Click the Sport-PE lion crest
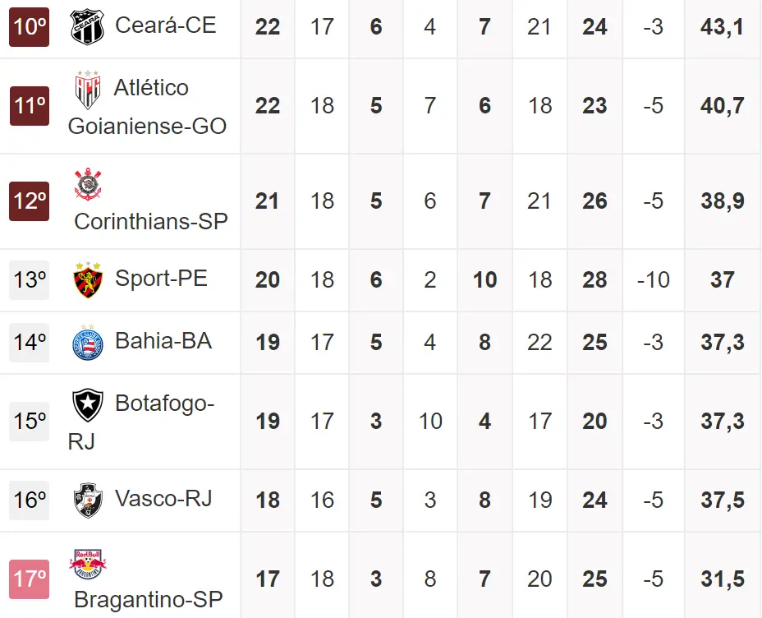The image size is (762, 618). click(87, 279)
